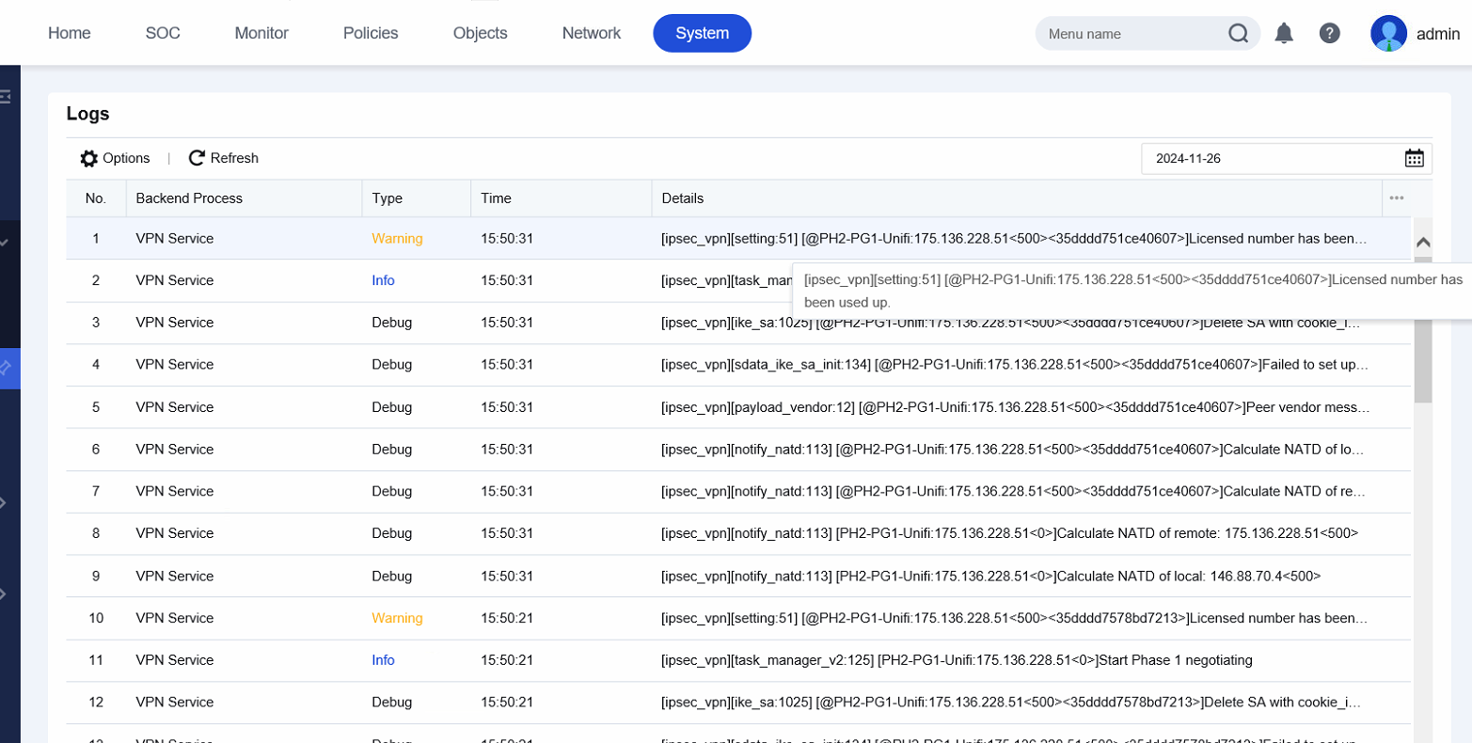Open help via question mark icon

click(x=1329, y=34)
